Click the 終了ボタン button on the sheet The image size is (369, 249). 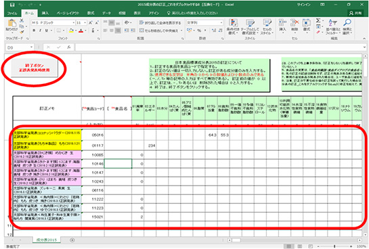click(35, 68)
